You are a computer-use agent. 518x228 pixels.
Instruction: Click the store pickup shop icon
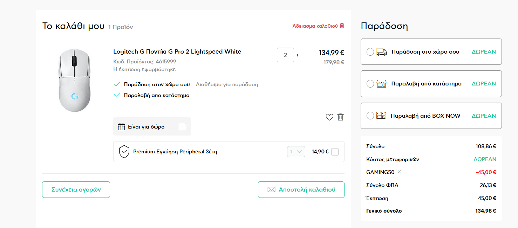pyautogui.click(x=381, y=84)
